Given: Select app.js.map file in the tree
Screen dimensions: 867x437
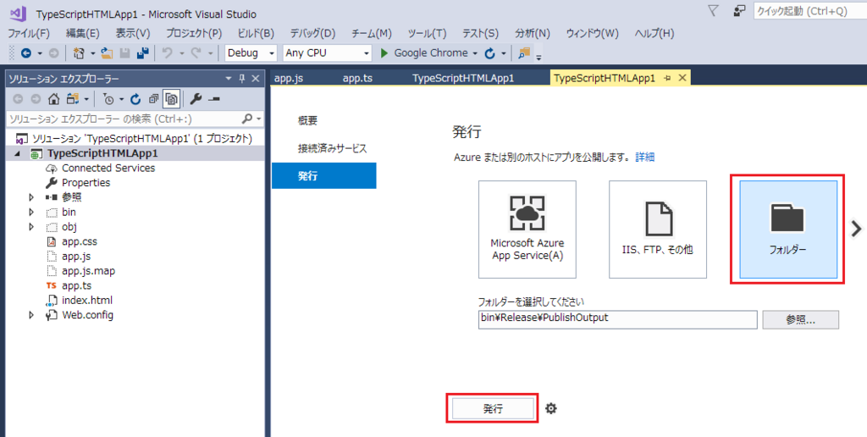Looking at the screenshot, I should pyautogui.click(x=88, y=271).
